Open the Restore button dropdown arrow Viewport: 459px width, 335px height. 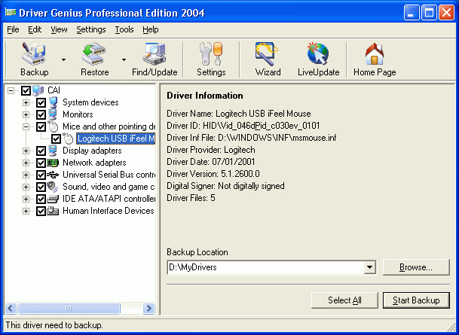124,59
